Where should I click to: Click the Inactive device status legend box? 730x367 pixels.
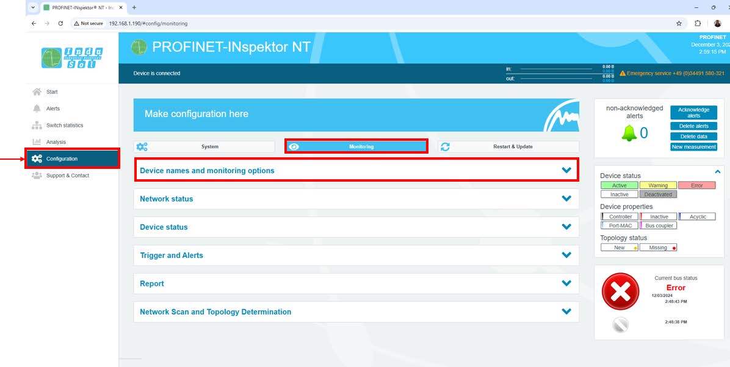click(x=619, y=194)
